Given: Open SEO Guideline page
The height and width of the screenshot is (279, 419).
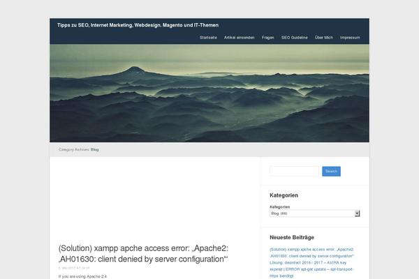Looking at the screenshot, I should [x=294, y=38].
